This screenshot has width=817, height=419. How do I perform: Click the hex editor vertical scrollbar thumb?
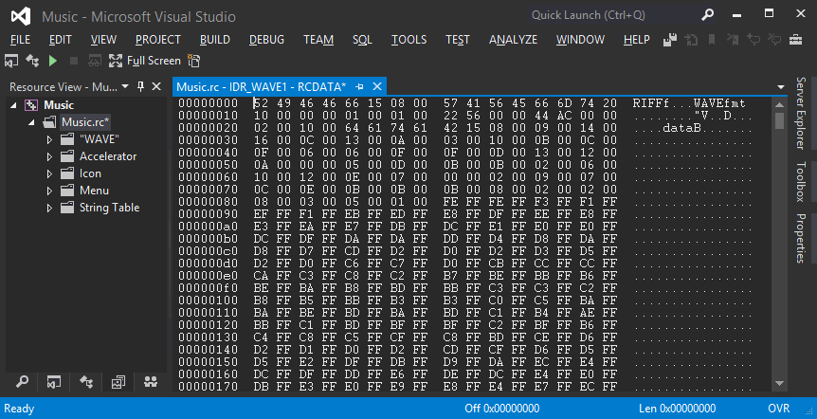tap(779, 120)
